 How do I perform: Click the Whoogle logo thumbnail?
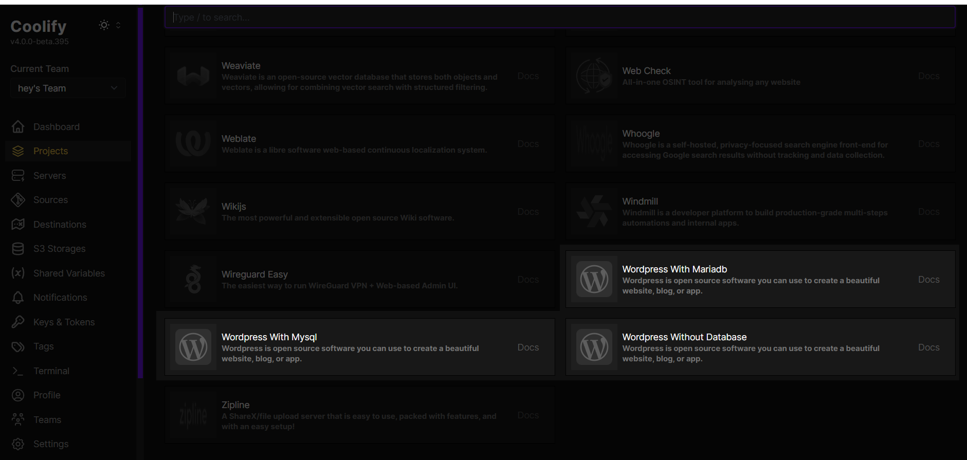[x=594, y=144]
